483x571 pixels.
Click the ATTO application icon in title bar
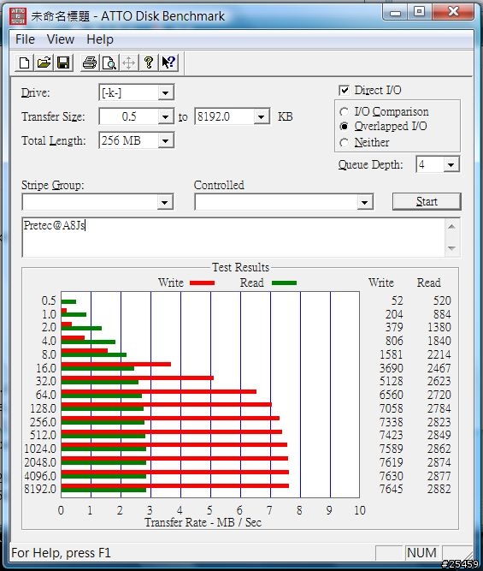coord(17,16)
